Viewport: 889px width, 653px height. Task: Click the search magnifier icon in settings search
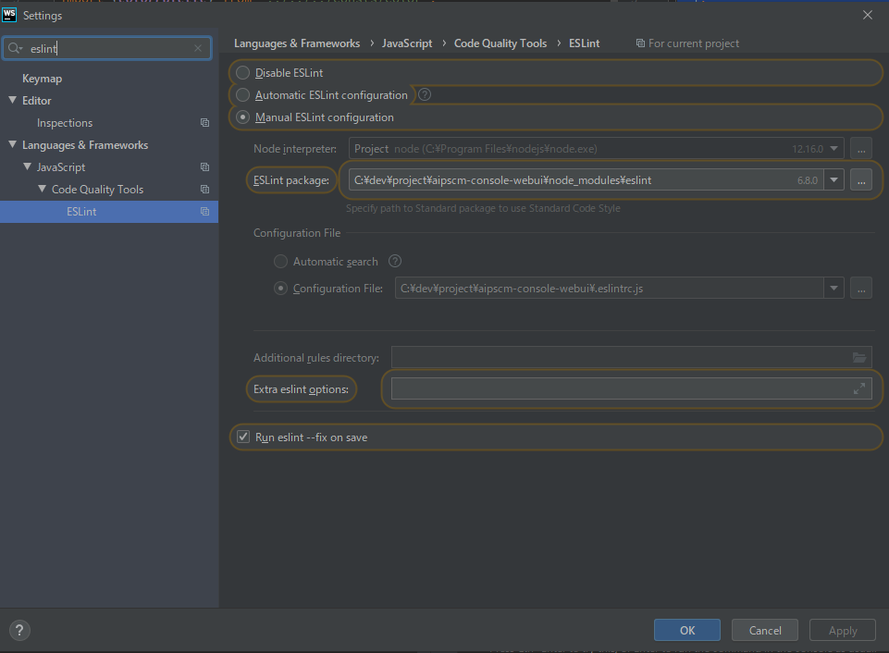pyautogui.click(x=15, y=48)
